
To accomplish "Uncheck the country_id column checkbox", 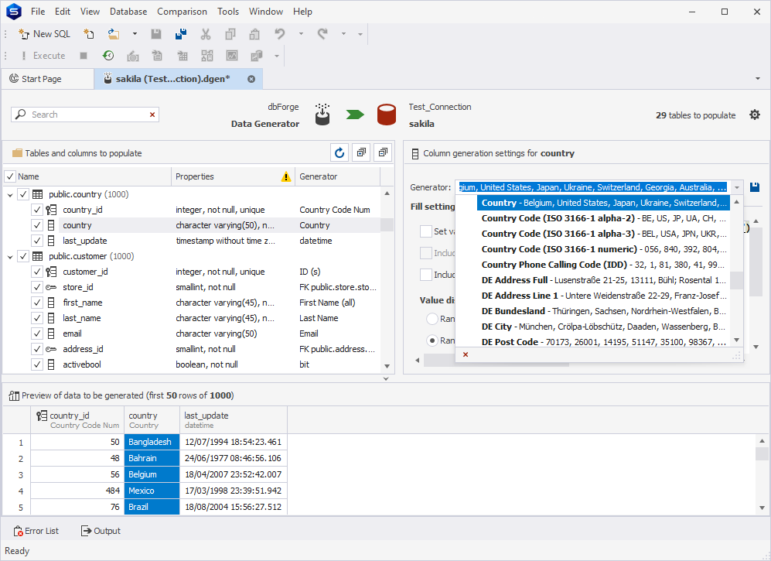I will point(37,210).
